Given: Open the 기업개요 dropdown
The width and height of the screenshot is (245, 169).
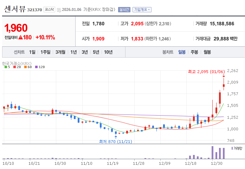Looking at the screenshot, I should (x=142, y=10).
